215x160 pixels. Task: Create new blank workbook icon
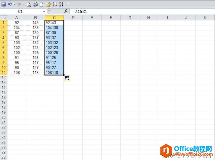[x=42, y=4]
